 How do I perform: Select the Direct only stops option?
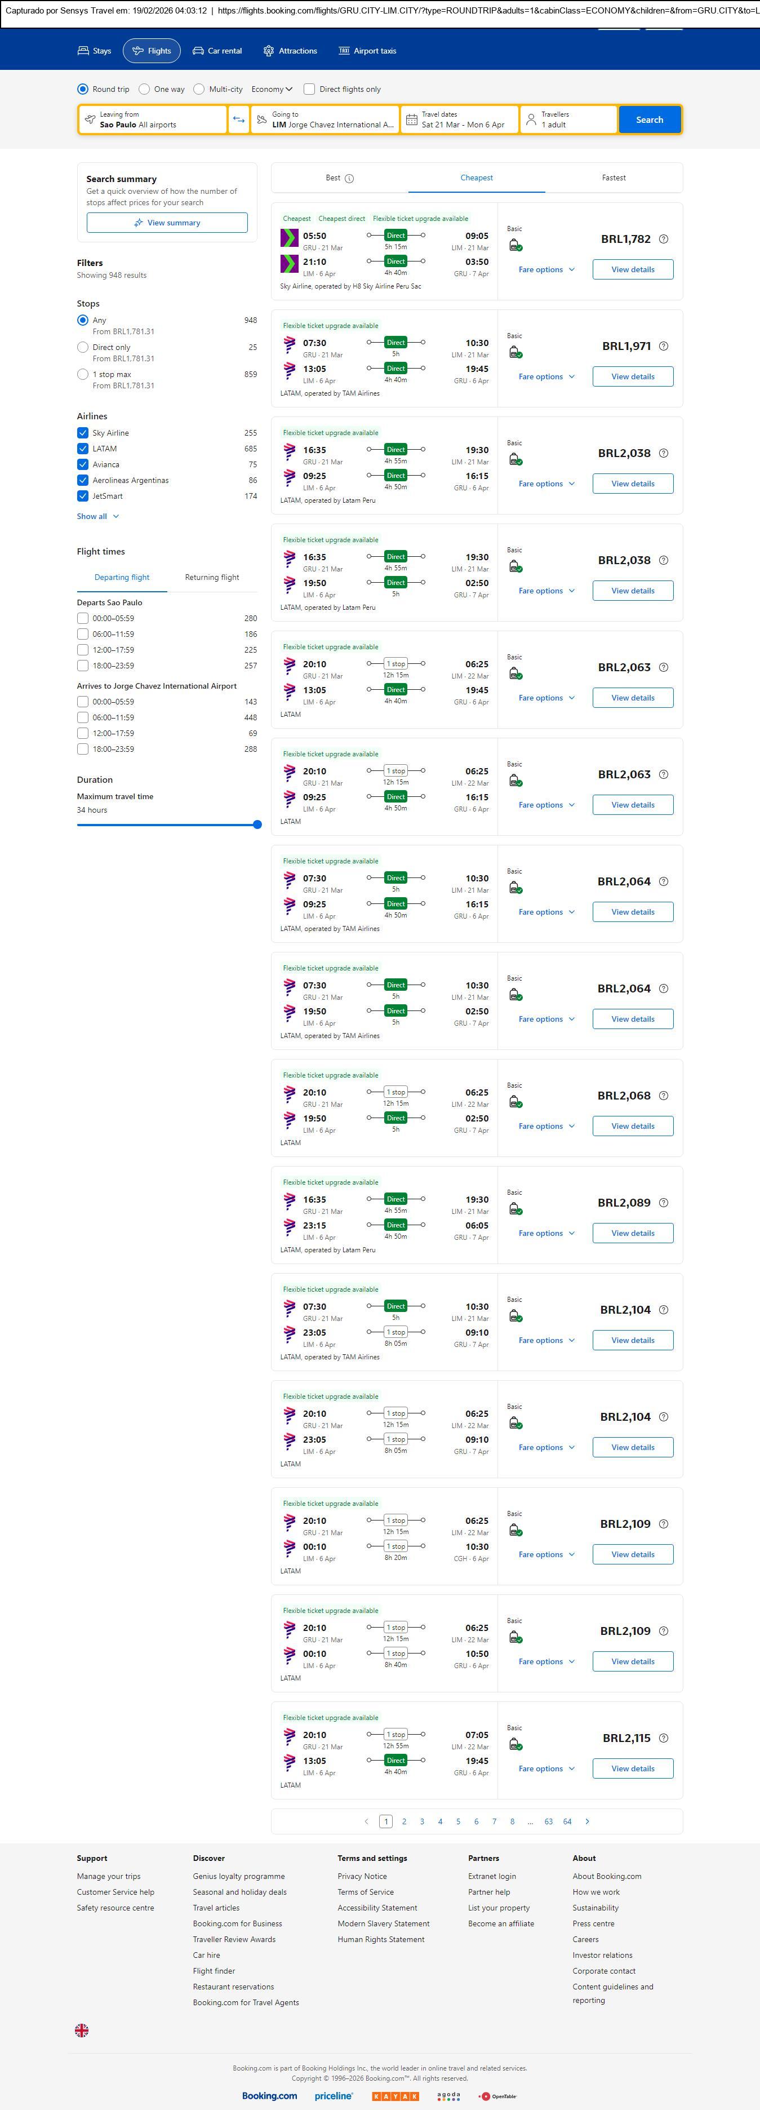click(x=83, y=347)
